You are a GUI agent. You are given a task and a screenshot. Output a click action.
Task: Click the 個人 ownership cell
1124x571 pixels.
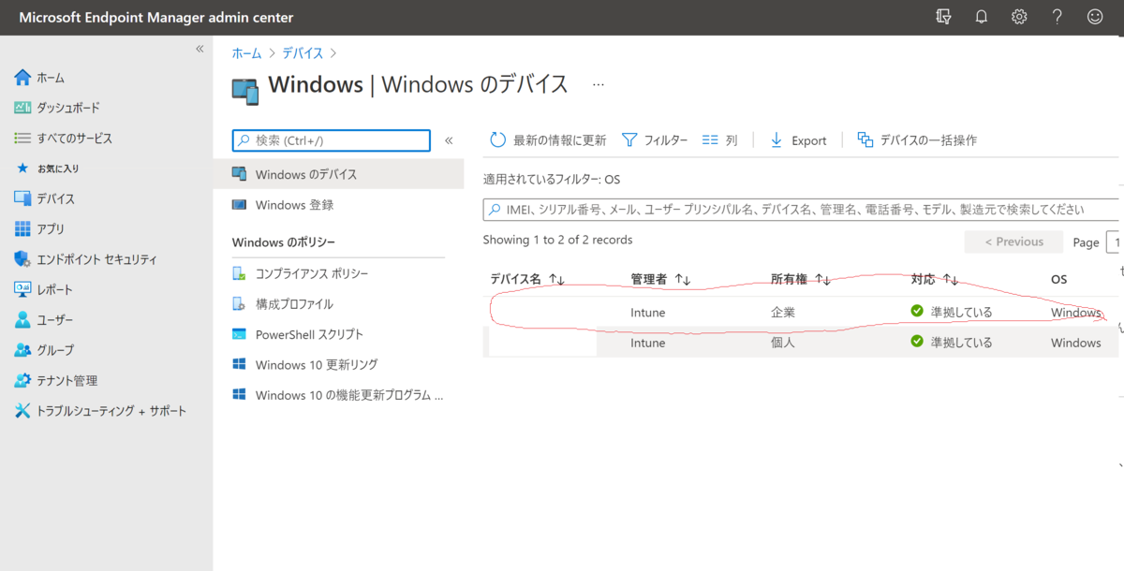(x=783, y=343)
